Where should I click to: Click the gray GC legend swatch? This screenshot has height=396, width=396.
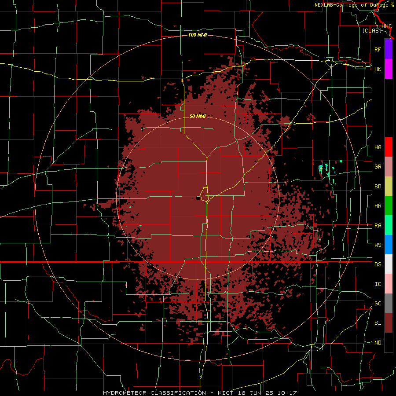pos(389,303)
